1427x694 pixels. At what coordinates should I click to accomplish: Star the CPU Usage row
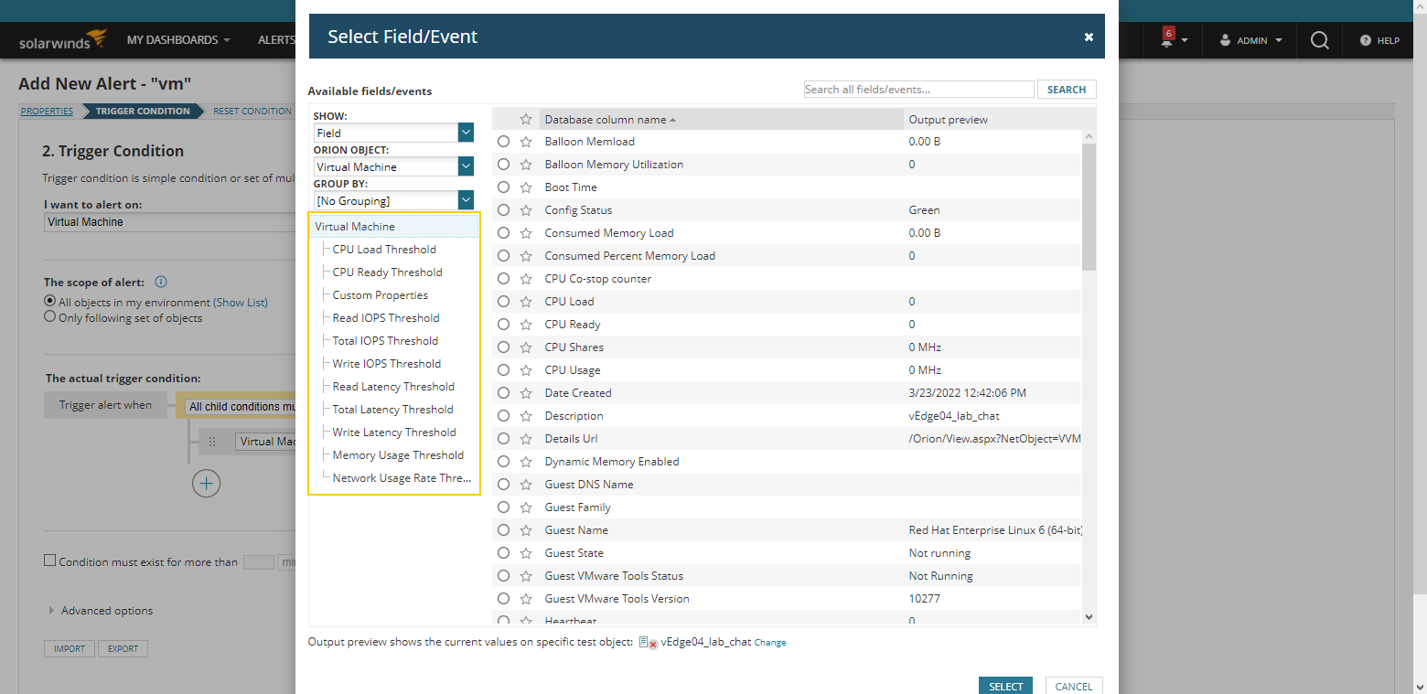(x=526, y=370)
